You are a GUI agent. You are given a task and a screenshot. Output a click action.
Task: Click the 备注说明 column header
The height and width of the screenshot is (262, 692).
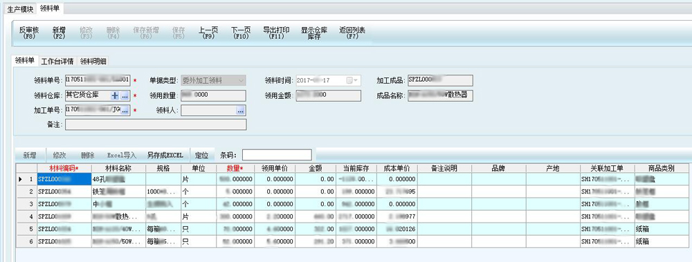pyautogui.click(x=444, y=169)
